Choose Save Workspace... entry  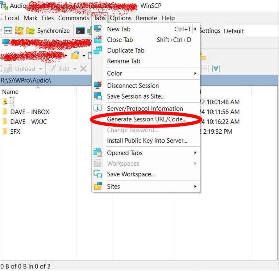[146, 174]
